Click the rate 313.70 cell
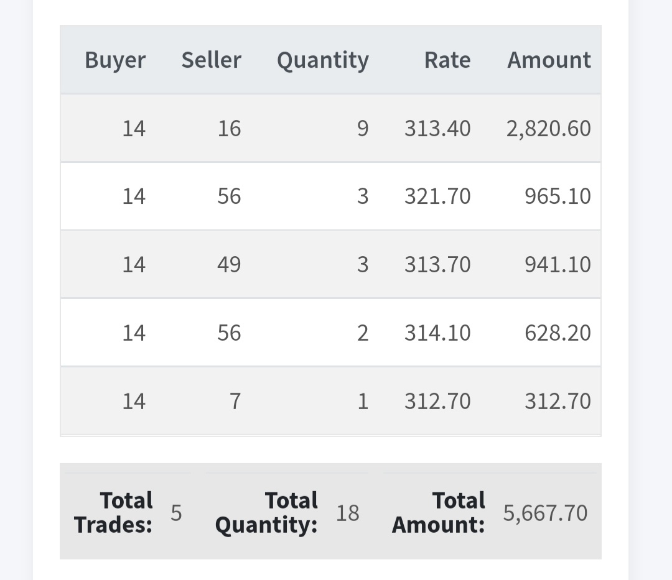Image resolution: width=672 pixels, height=580 pixels. (x=437, y=265)
